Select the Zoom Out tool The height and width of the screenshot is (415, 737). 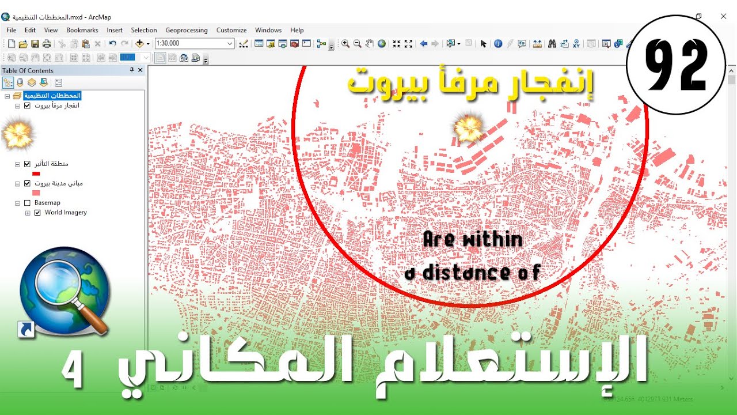click(x=358, y=44)
